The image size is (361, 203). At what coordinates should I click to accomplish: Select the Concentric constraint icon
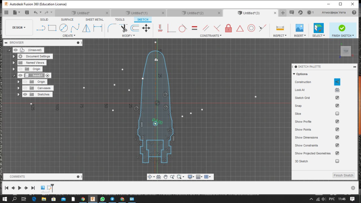[x=251, y=28]
